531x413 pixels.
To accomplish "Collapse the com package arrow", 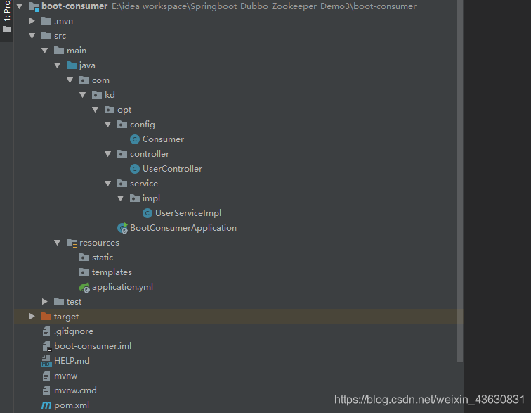I will pyautogui.click(x=70, y=80).
